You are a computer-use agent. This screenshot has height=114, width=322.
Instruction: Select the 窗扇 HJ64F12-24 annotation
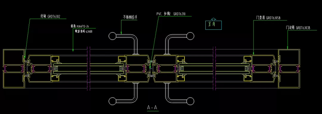[80, 26]
